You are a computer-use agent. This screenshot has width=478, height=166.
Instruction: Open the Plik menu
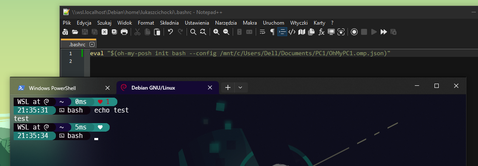coord(67,23)
